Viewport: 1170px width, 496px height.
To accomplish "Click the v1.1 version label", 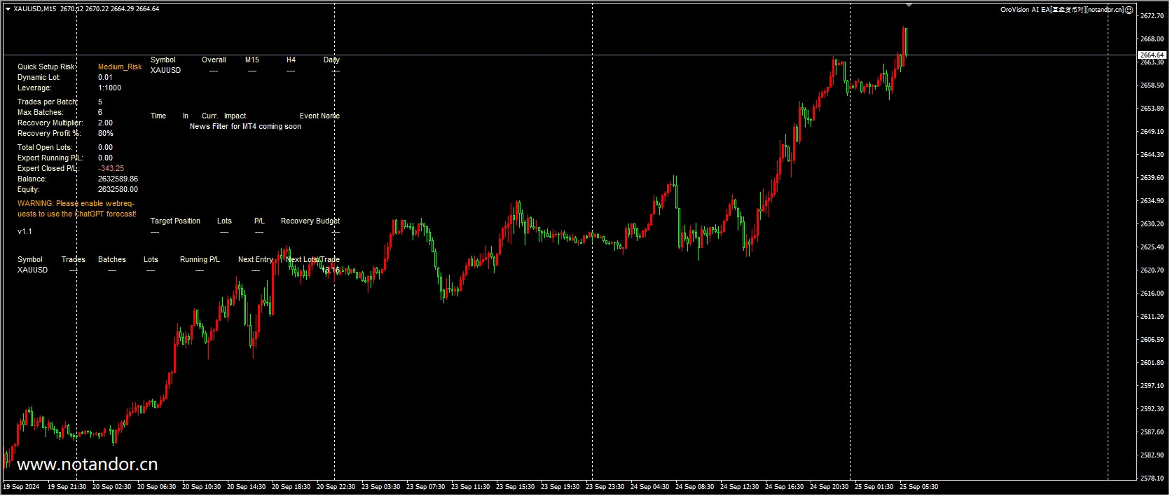I will [25, 232].
